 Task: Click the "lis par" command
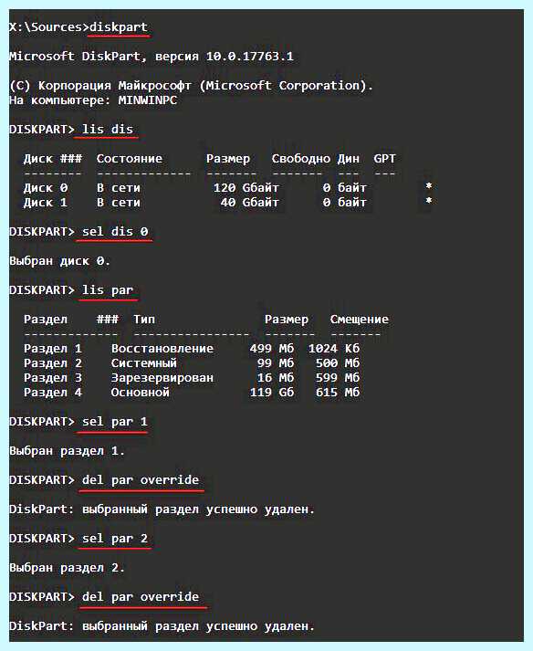[108, 289]
